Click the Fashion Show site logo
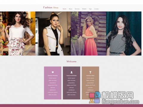 click(51, 7)
